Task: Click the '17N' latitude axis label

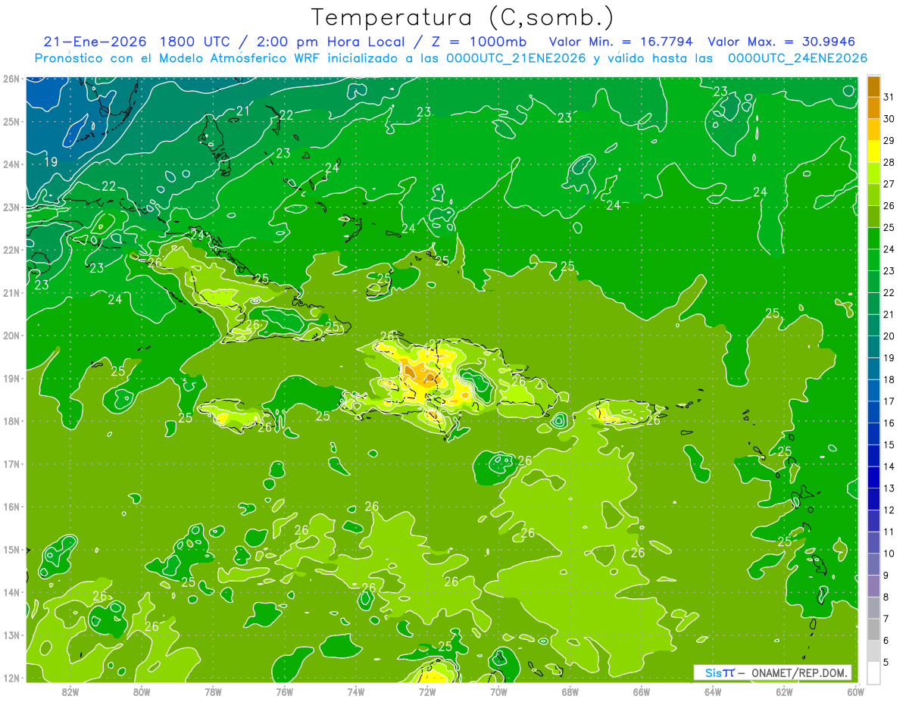Action: [x=11, y=463]
